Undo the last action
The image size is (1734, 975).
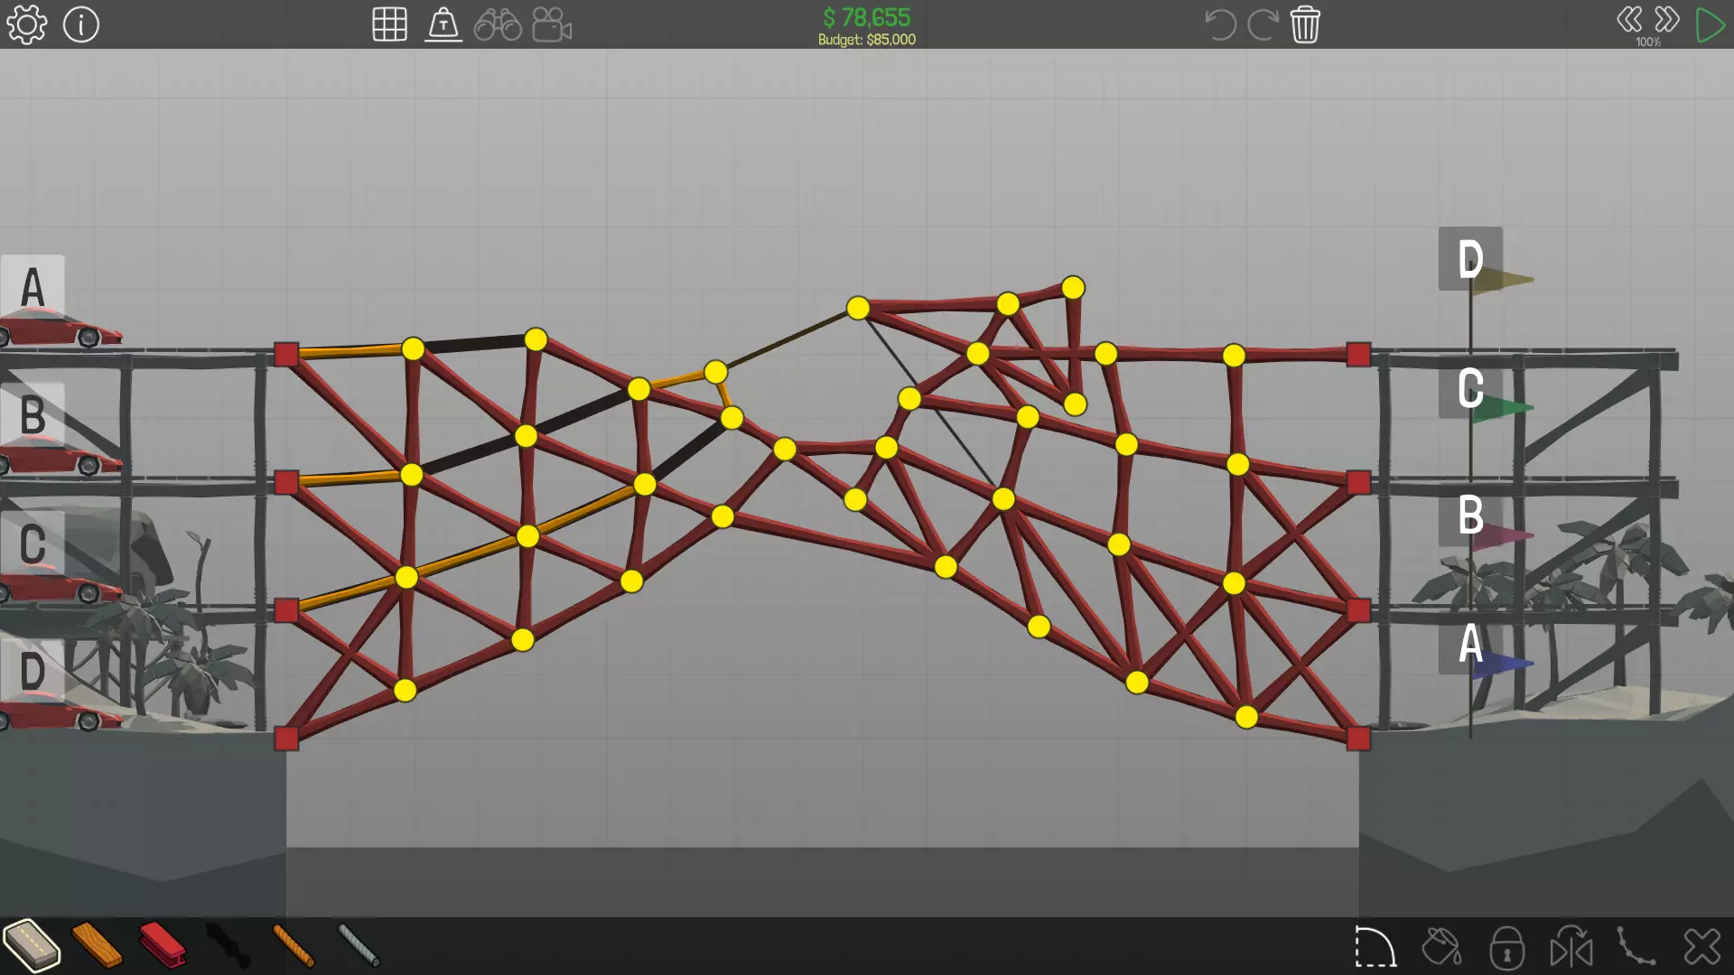[x=1220, y=24]
